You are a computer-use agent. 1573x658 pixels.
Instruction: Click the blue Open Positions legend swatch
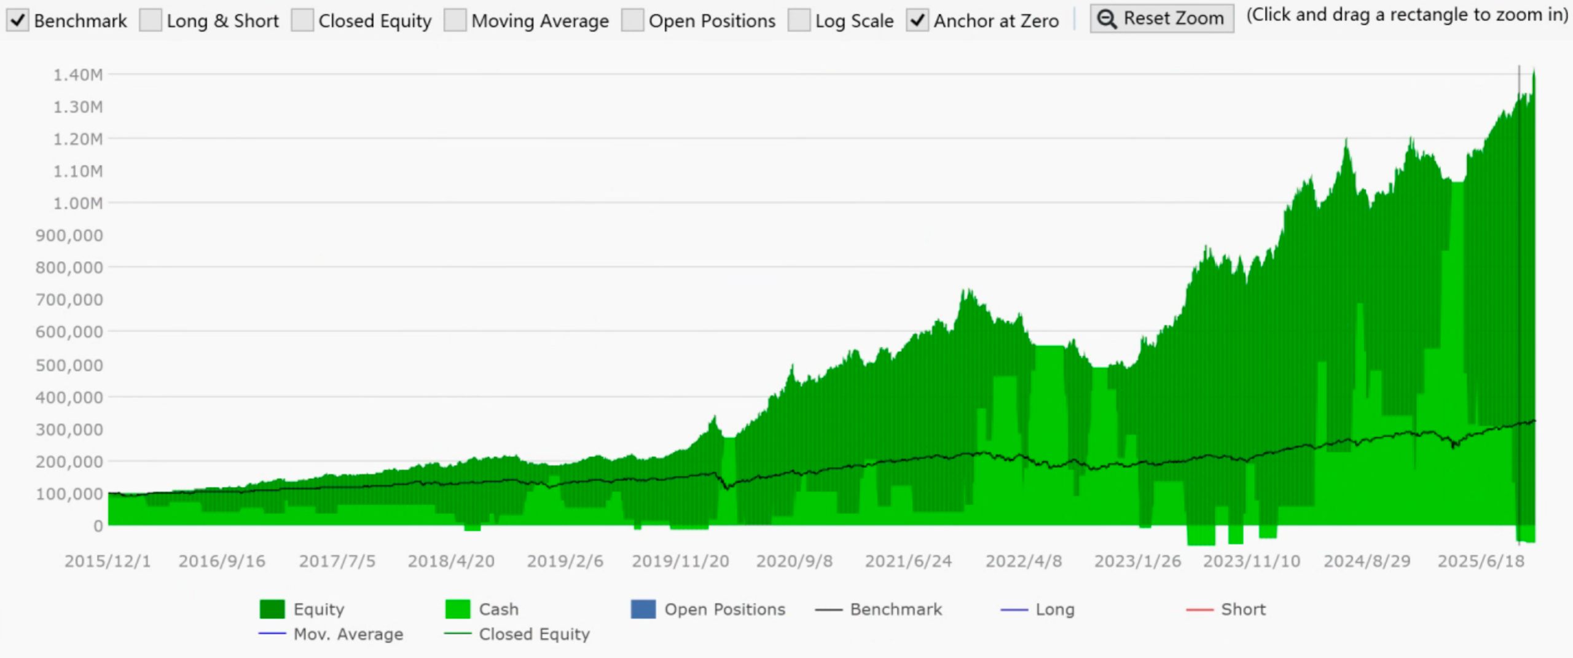coord(643,609)
